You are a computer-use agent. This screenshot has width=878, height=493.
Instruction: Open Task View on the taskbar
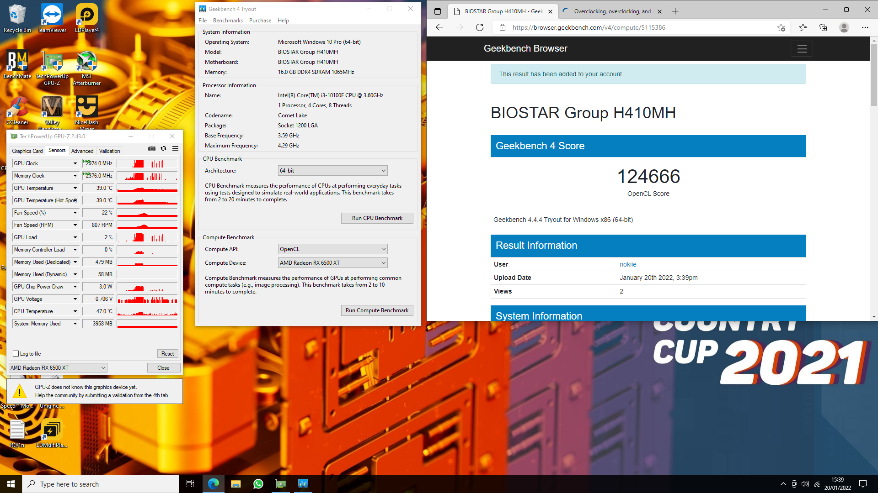point(190,484)
